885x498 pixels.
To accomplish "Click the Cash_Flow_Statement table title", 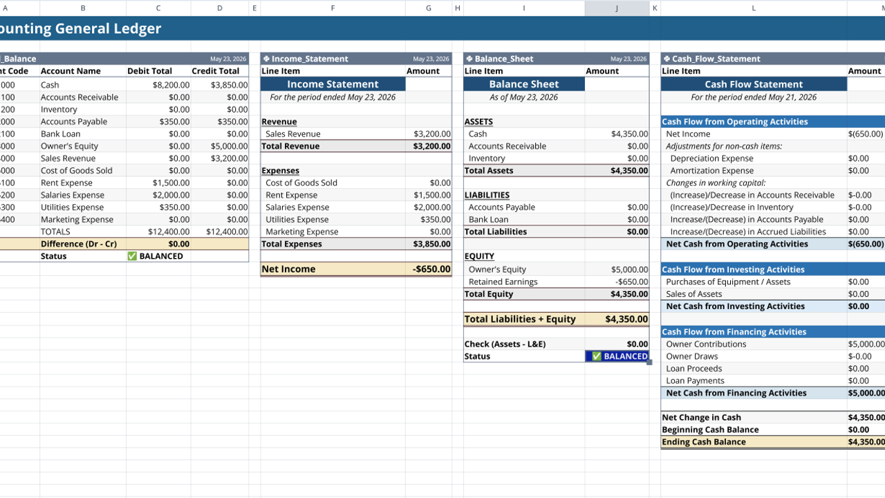I will (x=716, y=59).
